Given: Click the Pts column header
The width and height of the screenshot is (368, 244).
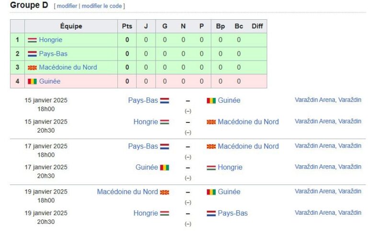Looking at the screenshot, I should (127, 26).
